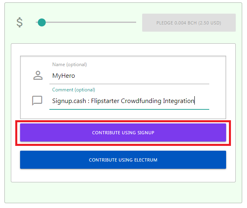Place cursor on the word MyHero
Viewport: 247px width, 208px height.
coord(63,76)
